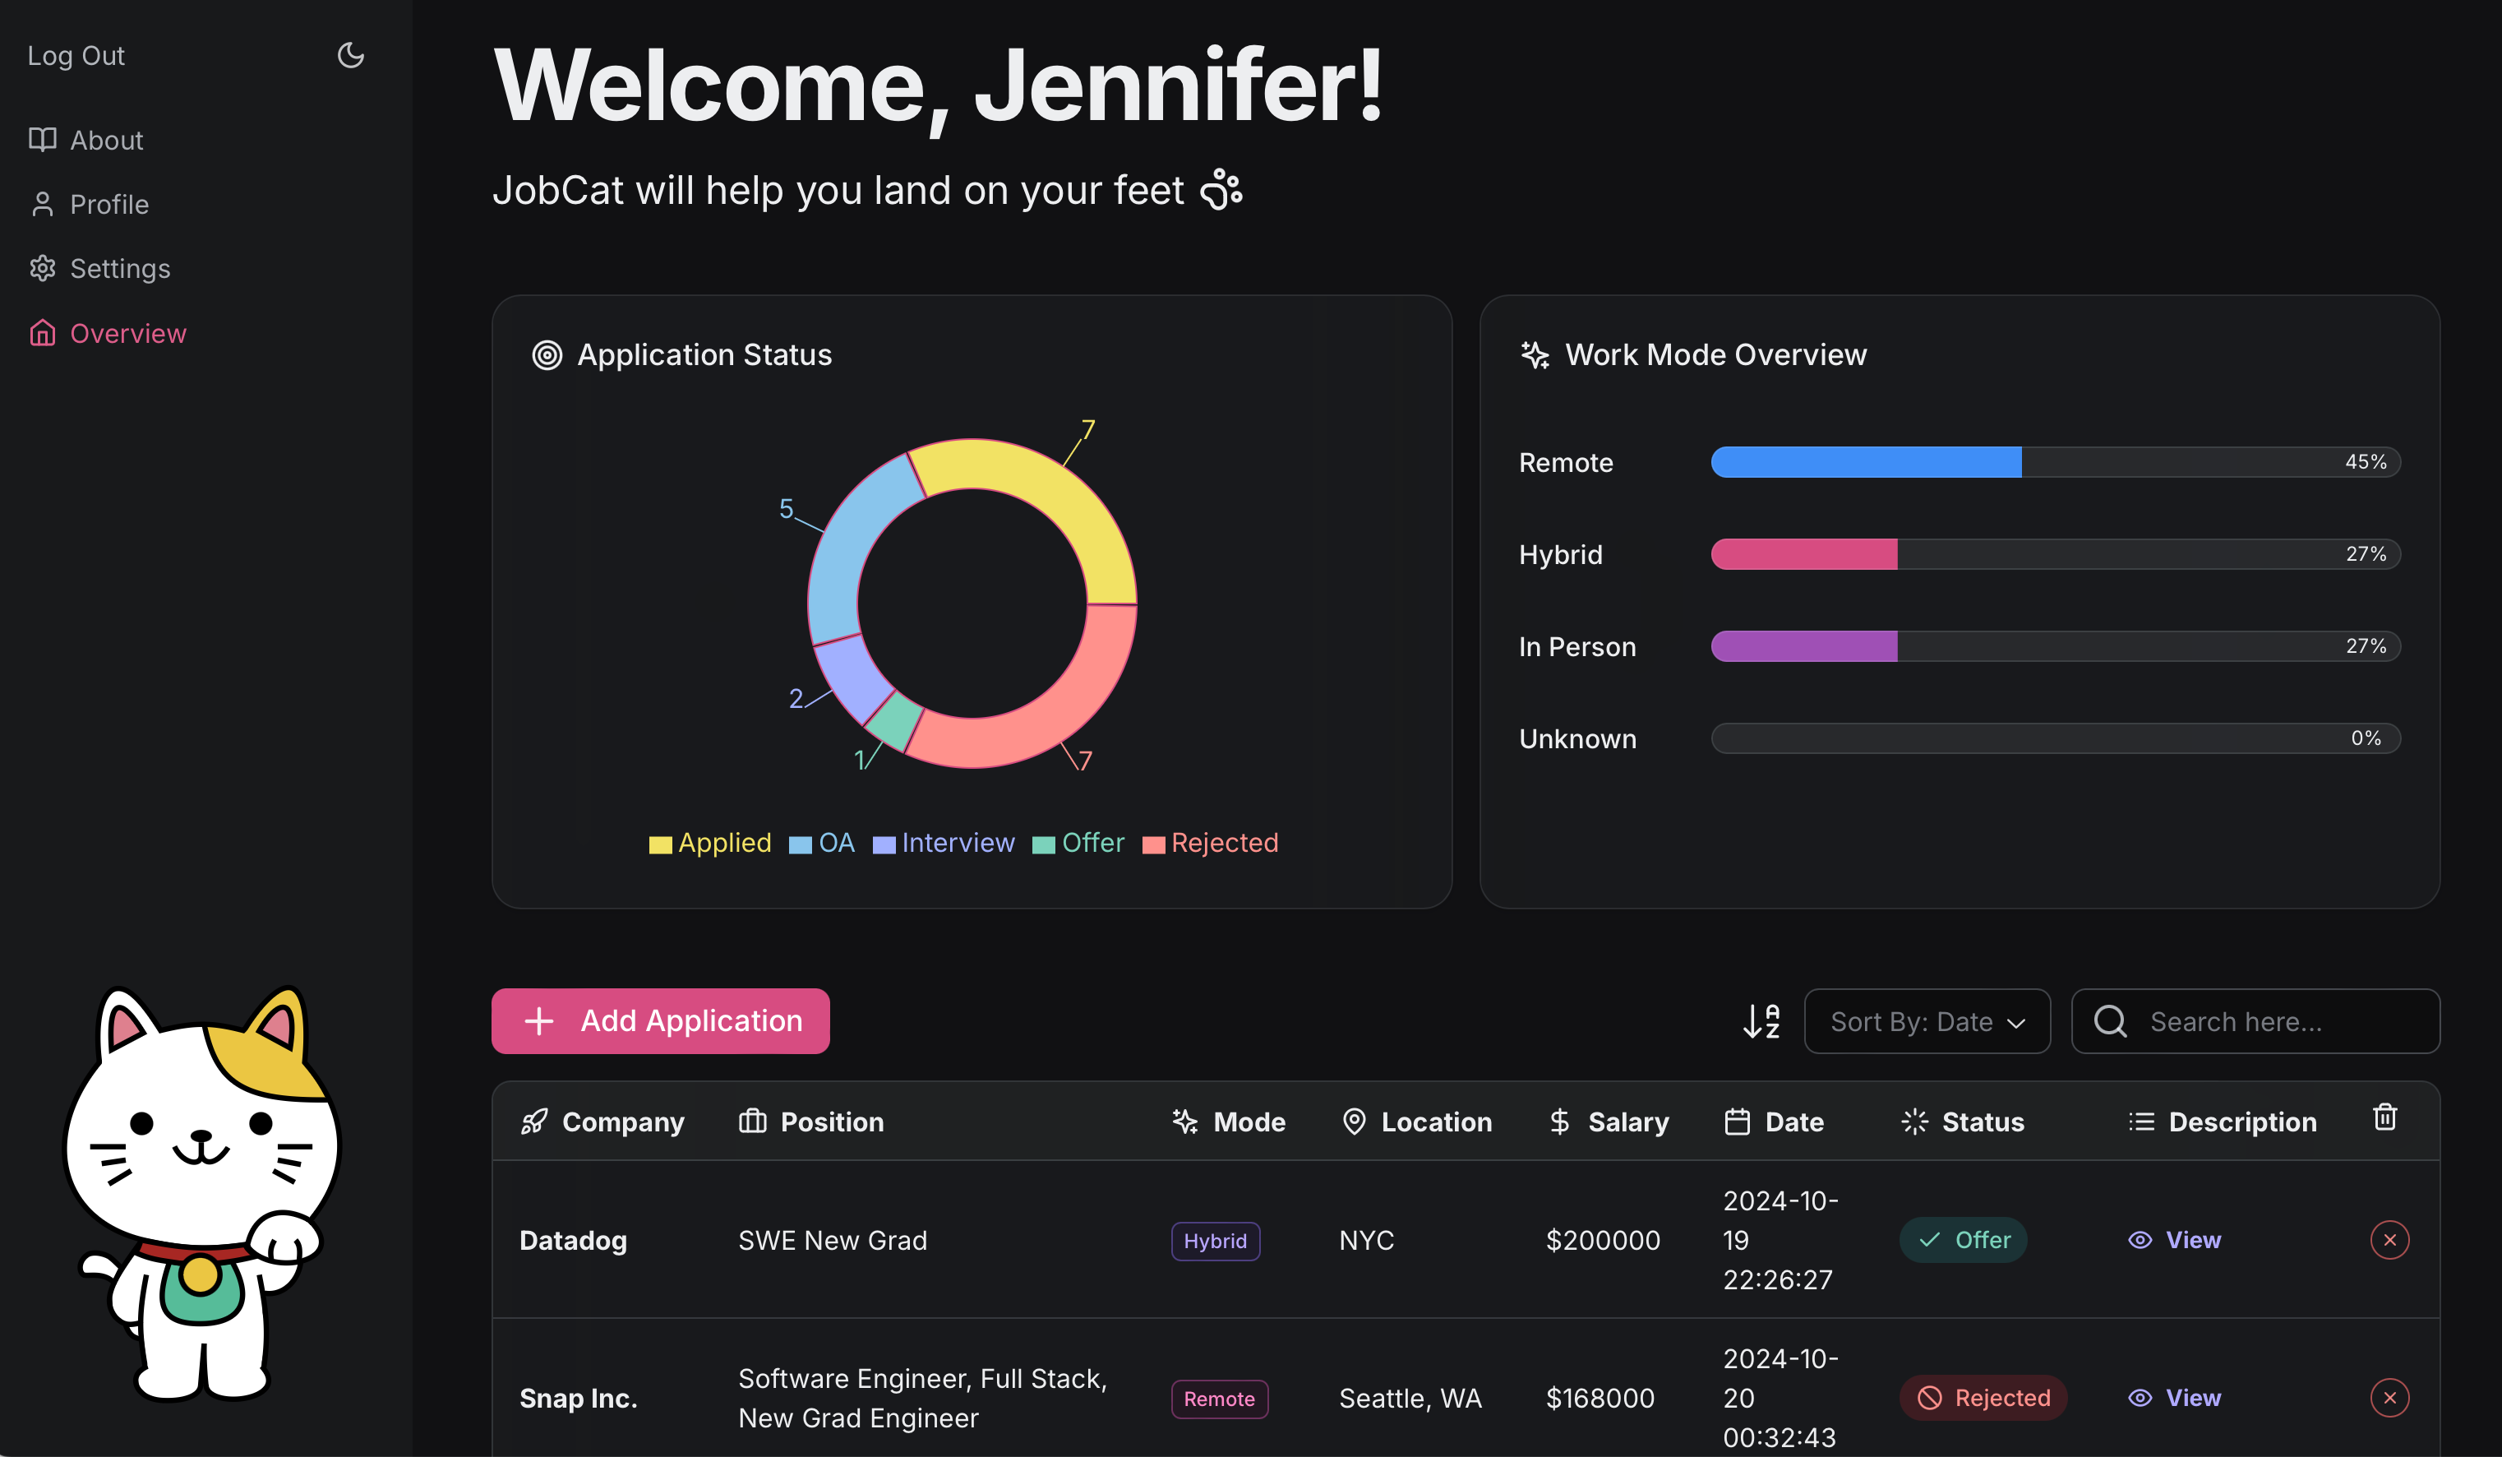Image resolution: width=2502 pixels, height=1457 pixels.
Task: Click the A-Z sort order icon
Action: (1761, 1021)
